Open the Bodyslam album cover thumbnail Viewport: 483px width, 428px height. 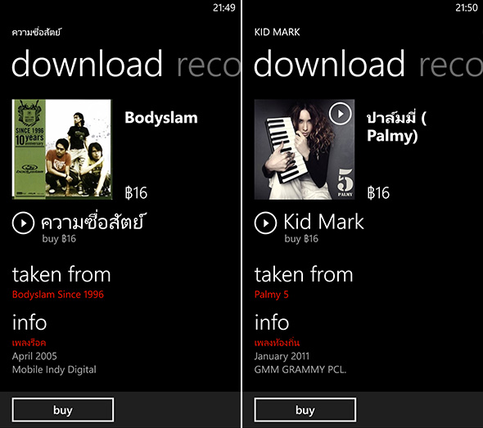(62, 149)
